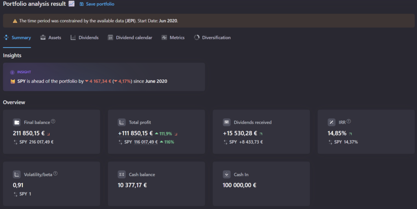Click the Cash balance card icon
The height and width of the screenshot is (209, 417).
pos(122,174)
